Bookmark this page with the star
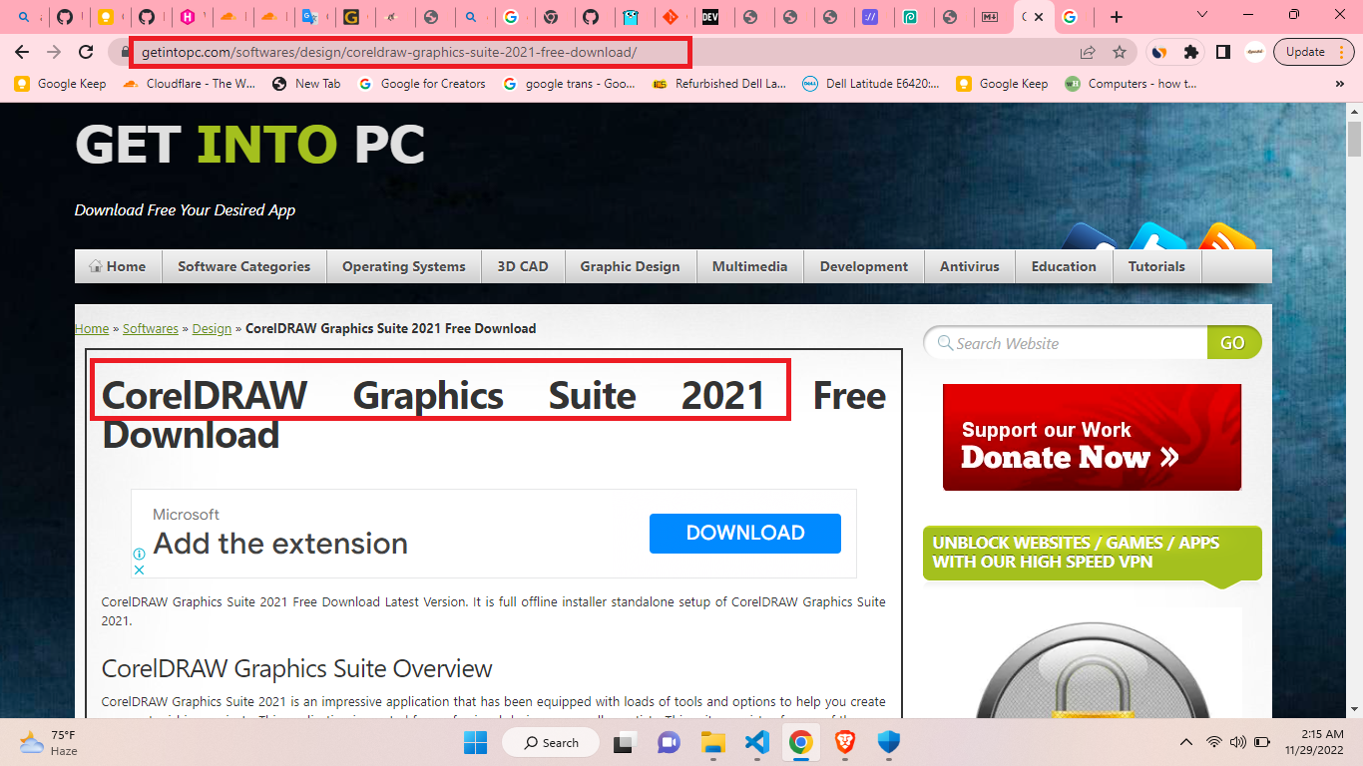Image resolution: width=1363 pixels, height=766 pixels. pos(1120,52)
